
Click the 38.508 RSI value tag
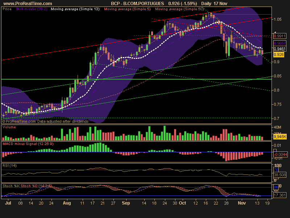click(x=280, y=175)
